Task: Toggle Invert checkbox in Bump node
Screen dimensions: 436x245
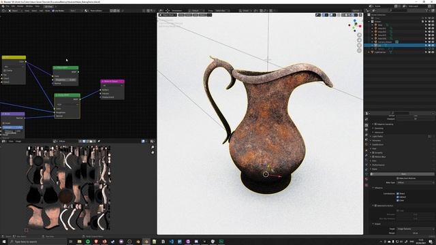Action: coord(3,123)
